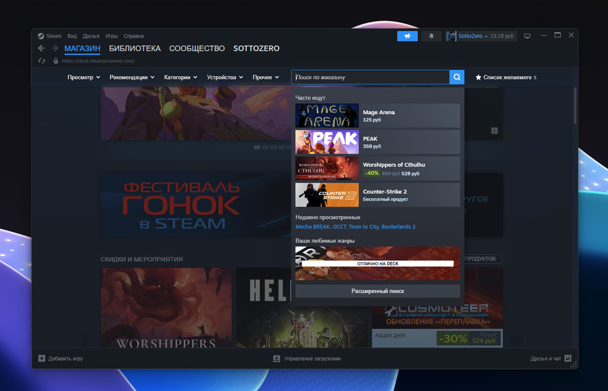The height and width of the screenshot is (391, 608).
Task: Click the store URL address text
Action: point(98,61)
